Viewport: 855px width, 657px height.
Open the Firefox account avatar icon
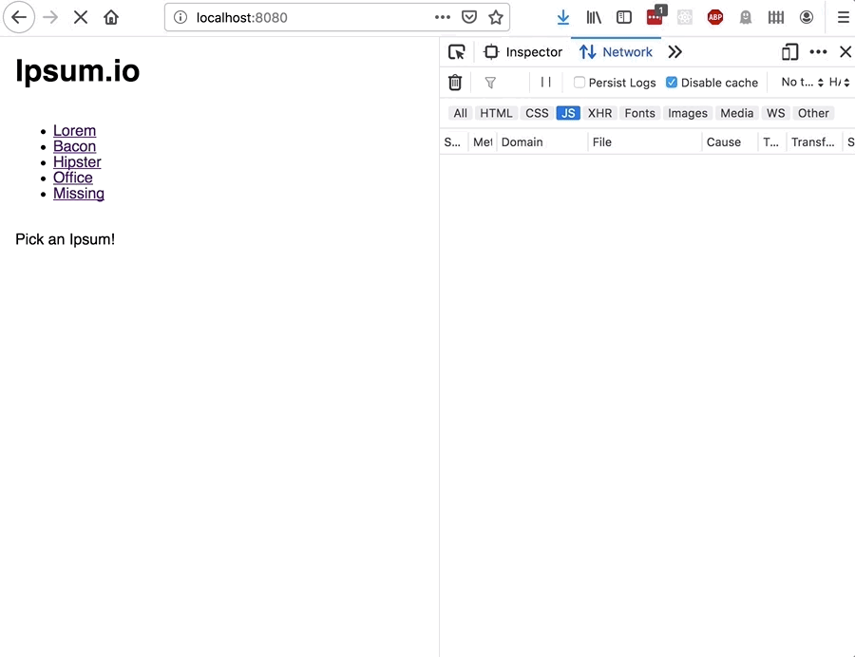[807, 17]
